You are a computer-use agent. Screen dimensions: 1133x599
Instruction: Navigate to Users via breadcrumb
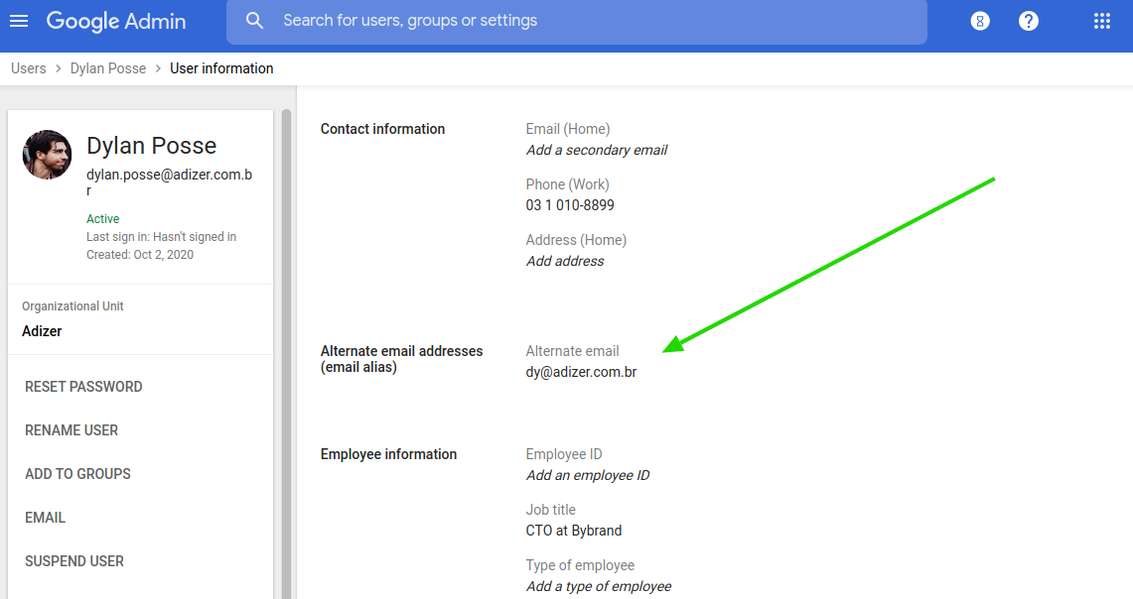(x=28, y=67)
